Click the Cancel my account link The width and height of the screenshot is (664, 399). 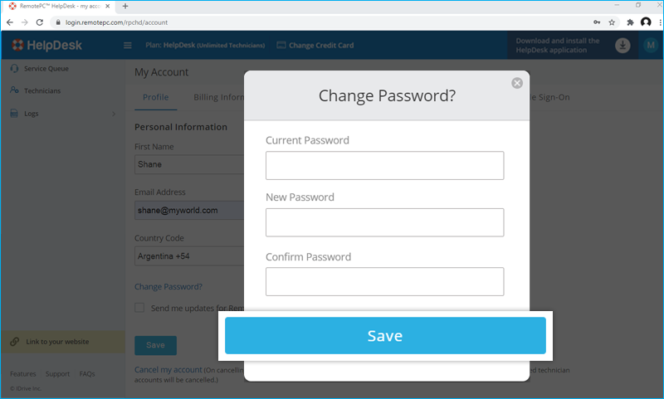tap(168, 369)
